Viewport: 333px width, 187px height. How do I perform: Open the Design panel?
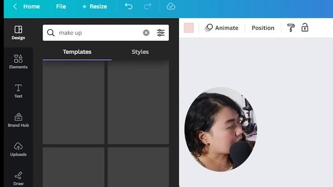pyautogui.click(x=18, y=33)
